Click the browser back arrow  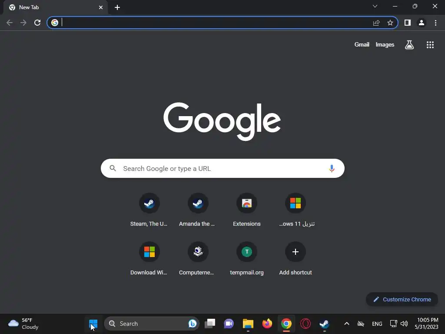coord(10,23)
